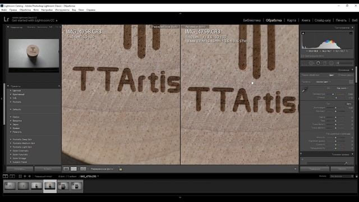Screen dimensions: 359x202
Task: Switch to Reference view left/right layout
Action: pyautogui.click(x=73, y=169)
